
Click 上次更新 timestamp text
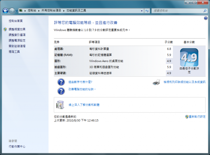tap(76, 121)
